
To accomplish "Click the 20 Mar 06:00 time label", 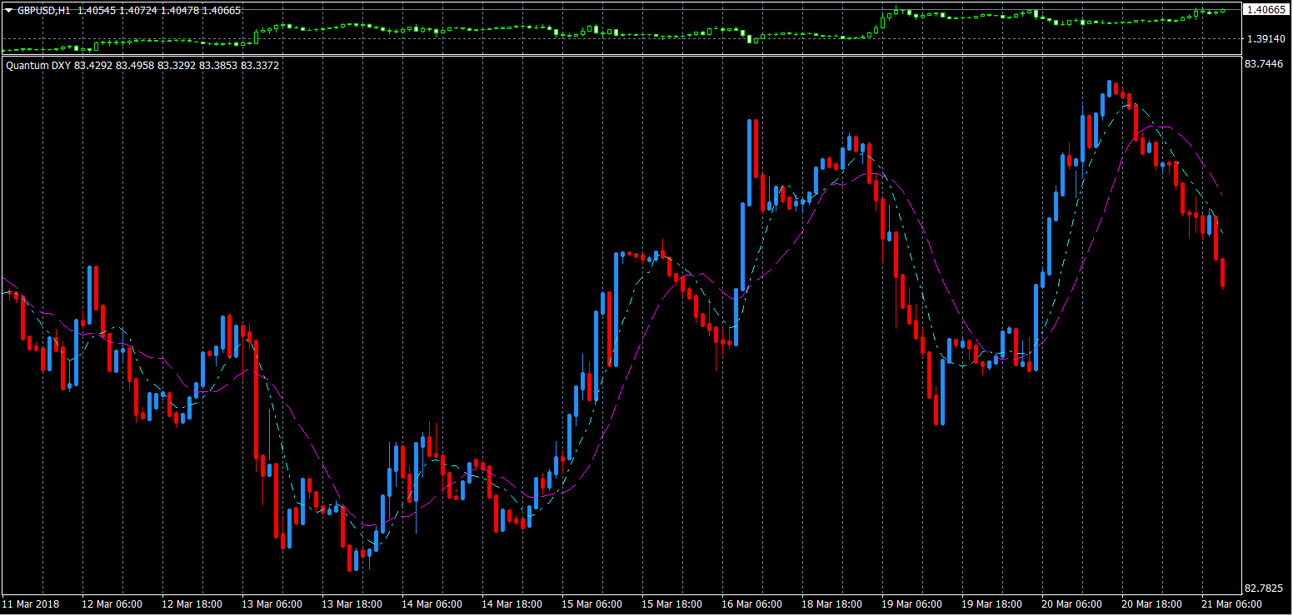I will [1072, 604].
